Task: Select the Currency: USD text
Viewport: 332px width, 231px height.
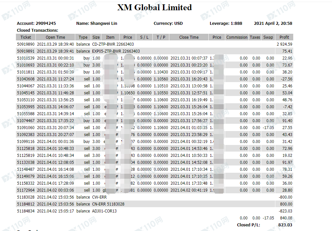Action: coord(168,23)
